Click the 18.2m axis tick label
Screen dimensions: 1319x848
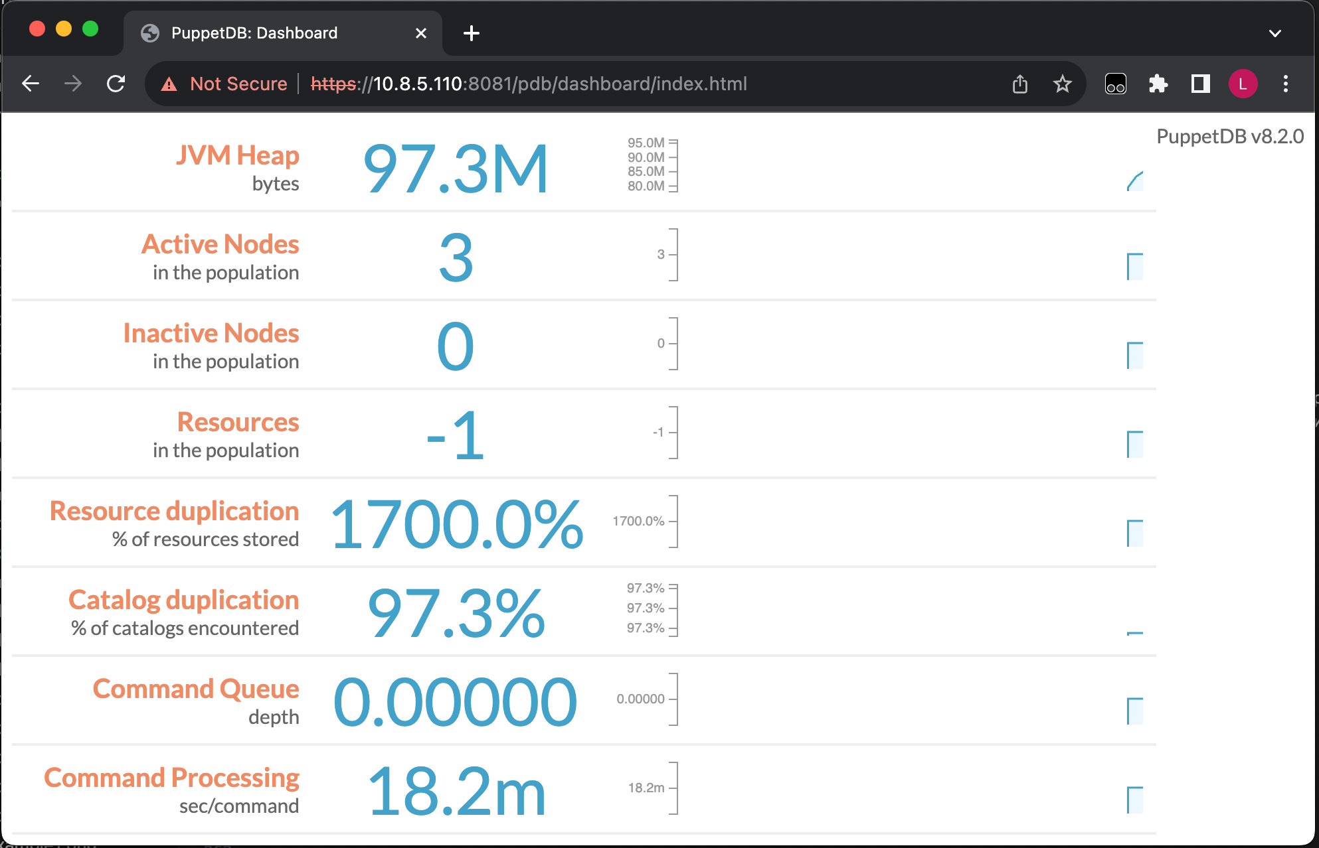click(646, 788)
